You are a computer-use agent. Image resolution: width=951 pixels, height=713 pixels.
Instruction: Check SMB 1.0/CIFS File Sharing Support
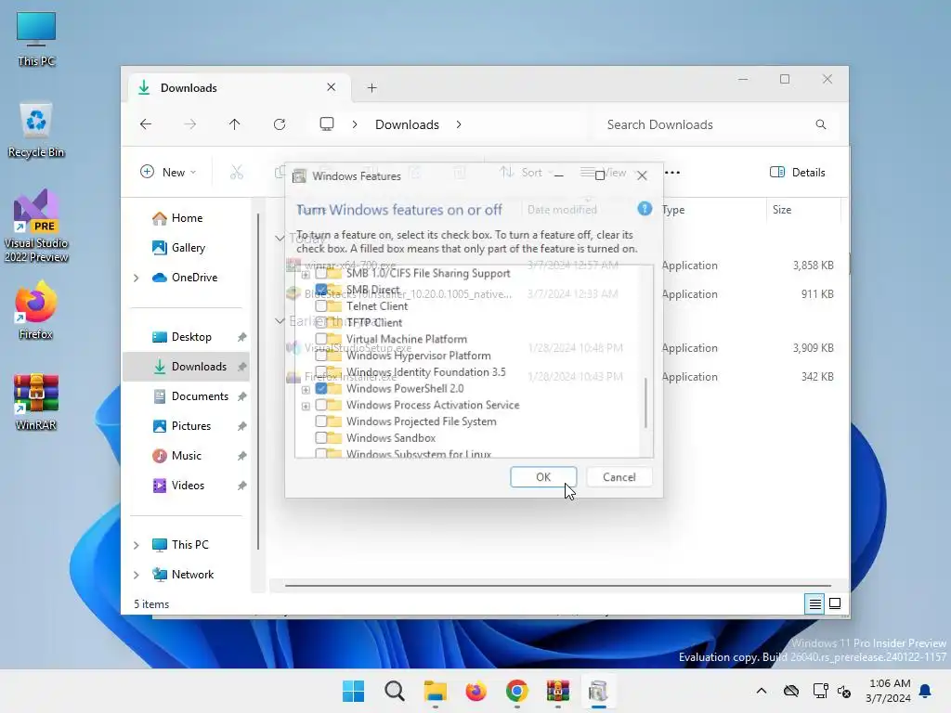321,274
